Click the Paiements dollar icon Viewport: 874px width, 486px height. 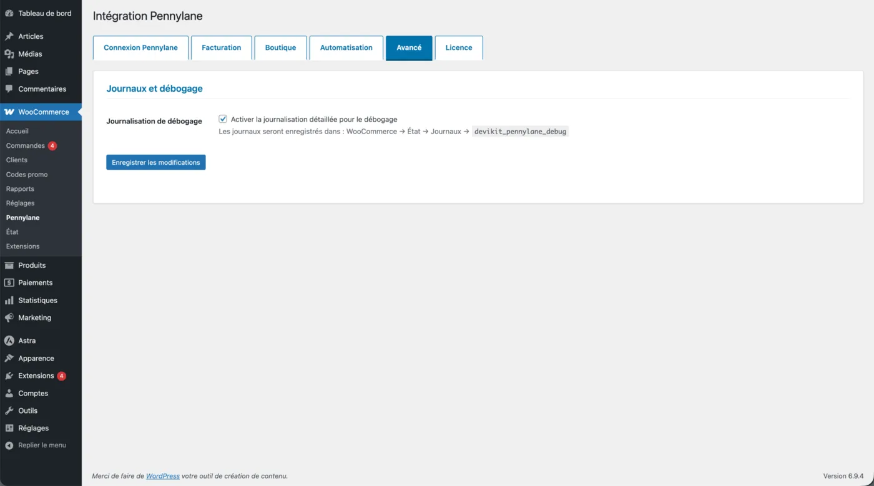(x=9, y=283)
